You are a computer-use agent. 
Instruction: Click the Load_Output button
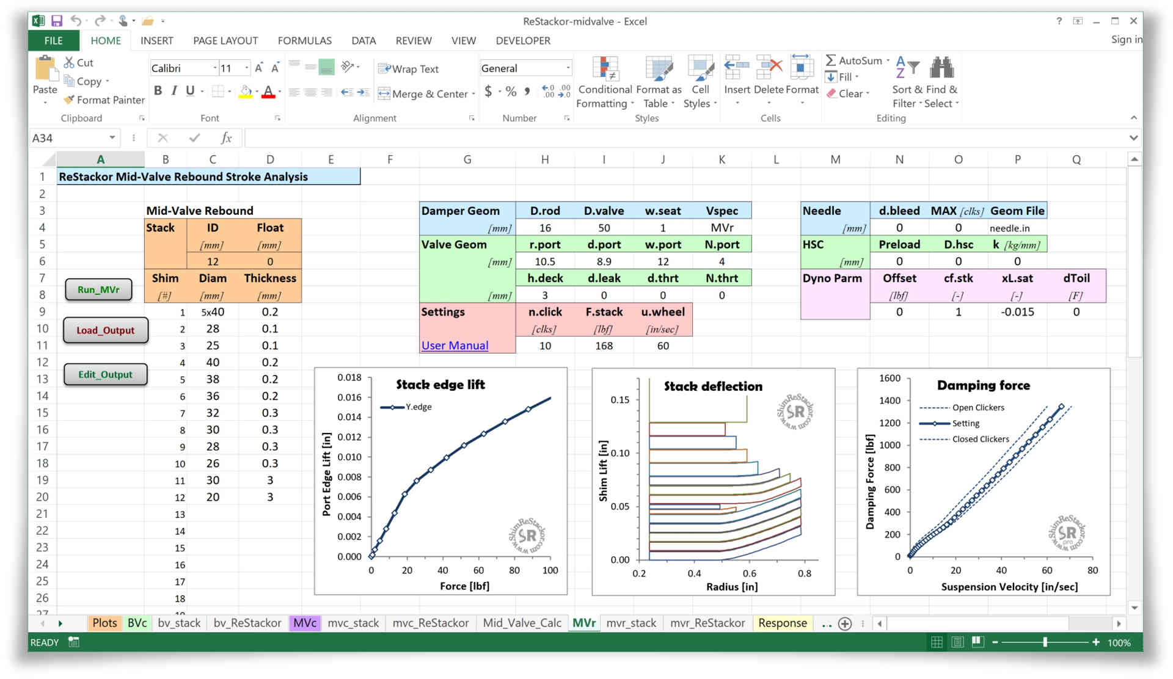[x=105, y=330]
